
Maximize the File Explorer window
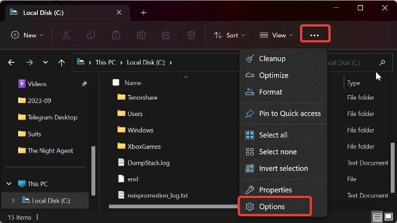click(360, 8)
